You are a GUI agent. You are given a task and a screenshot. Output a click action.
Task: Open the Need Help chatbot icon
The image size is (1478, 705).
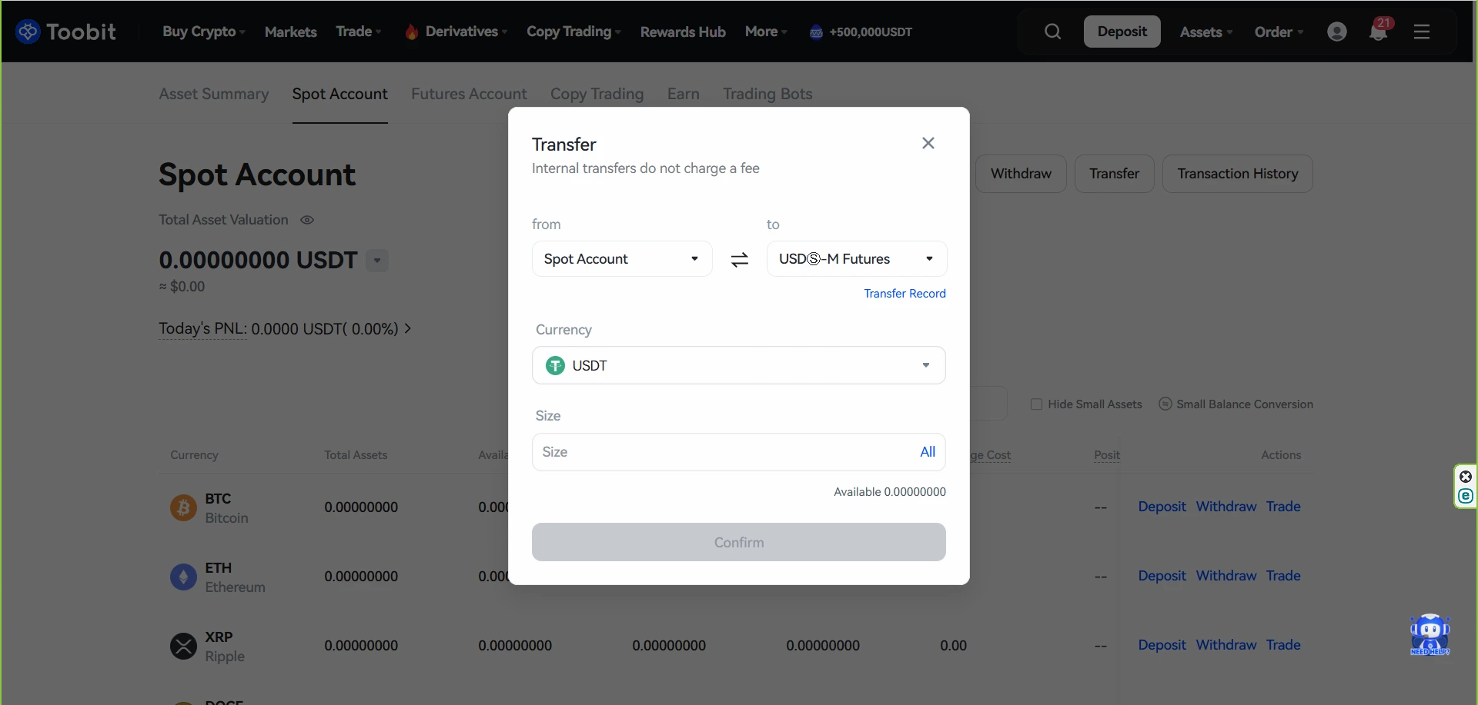coord(1430,634)
